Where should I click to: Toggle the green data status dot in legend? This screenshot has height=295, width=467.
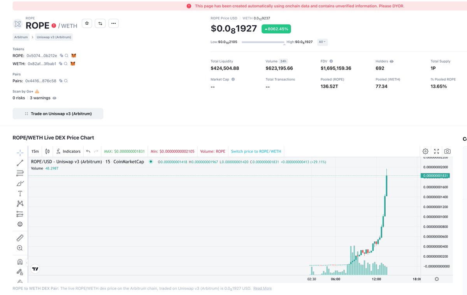151,162
